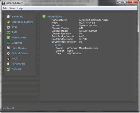The width and height of the screenshot is (140, 113).
Task: Click the Southbridge Model label
Action: pos(62,39)
